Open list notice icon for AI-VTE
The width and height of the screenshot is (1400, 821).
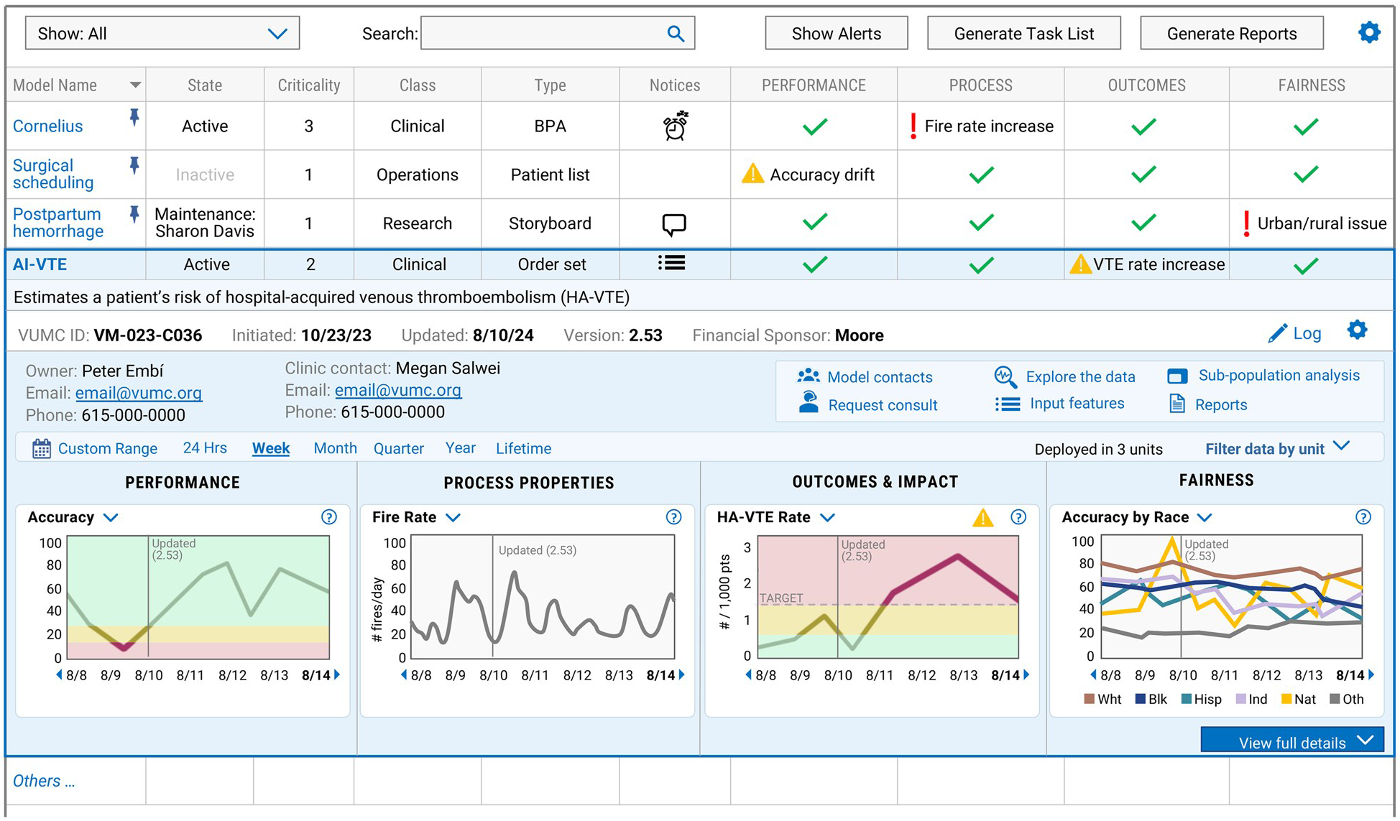(671, 263)
